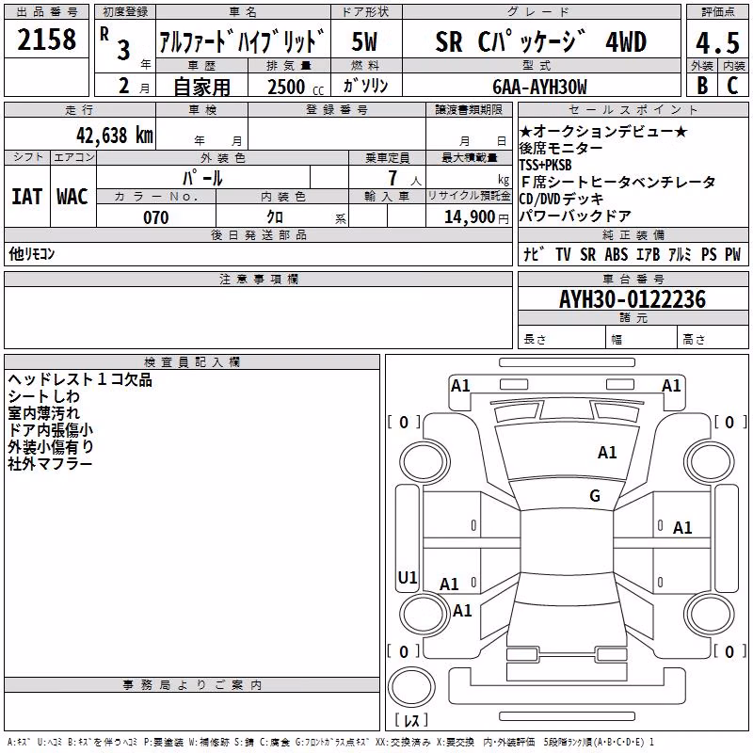Select the 事務局よりご案内 header

(192, 685)
